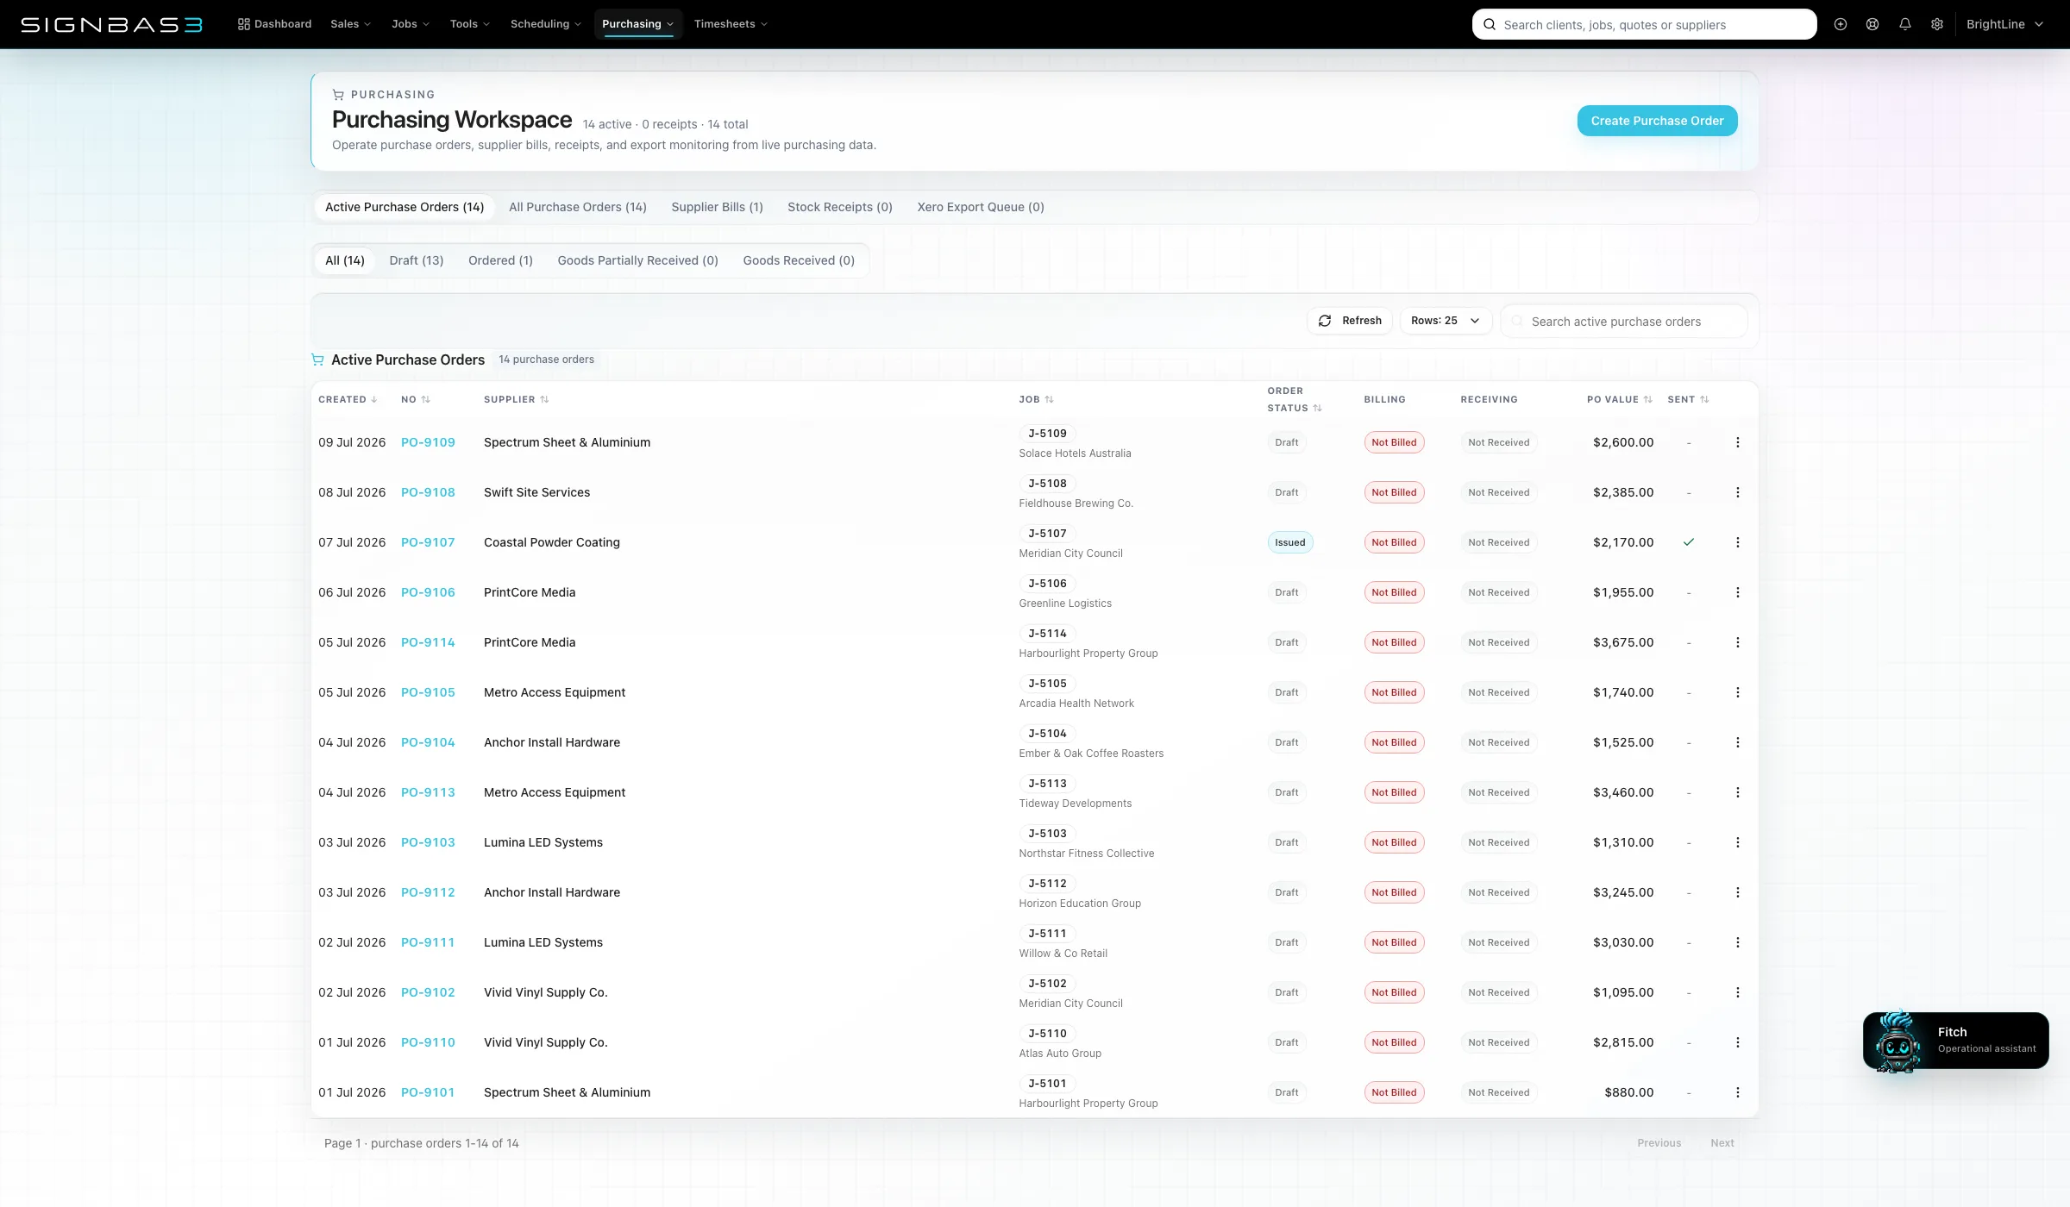
Task: Expand the Sales menu
Action: [350, 24]
